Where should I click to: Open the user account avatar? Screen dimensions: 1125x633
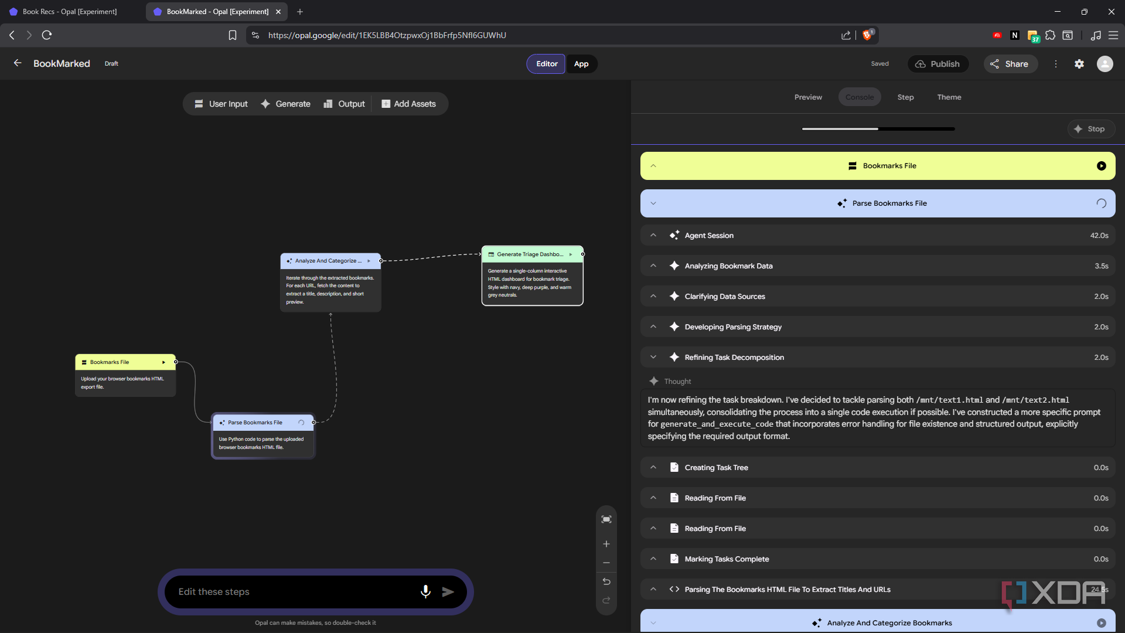click(x=1104, y=64)
